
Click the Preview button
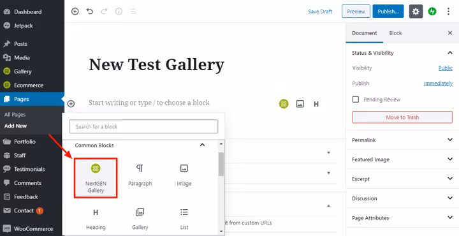tap(356, 11)
